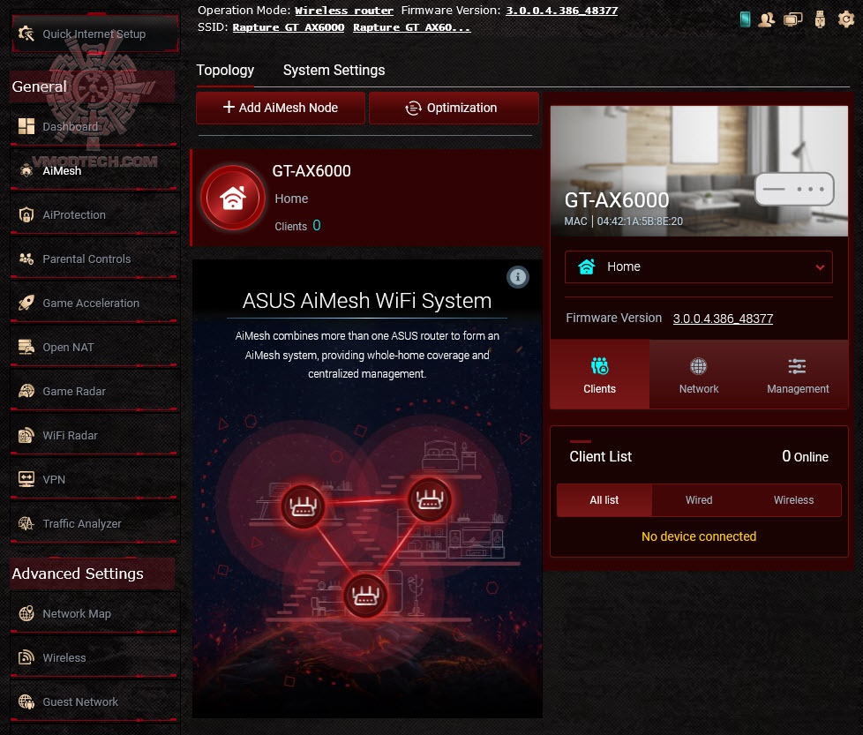Open header firmware version 3.0.0.4.386_48377 link
Screen dimensions: 863x735
coord(562,11)
